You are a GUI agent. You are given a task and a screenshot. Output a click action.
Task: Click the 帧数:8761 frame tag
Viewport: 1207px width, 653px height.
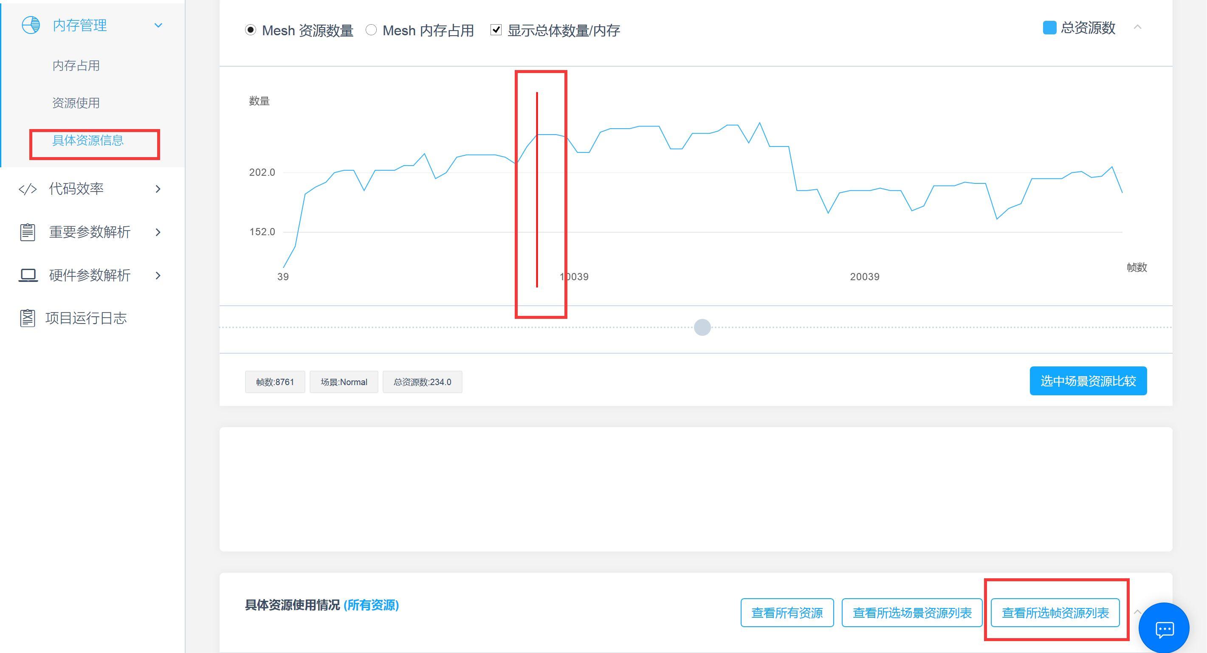[x=275, y=381]
